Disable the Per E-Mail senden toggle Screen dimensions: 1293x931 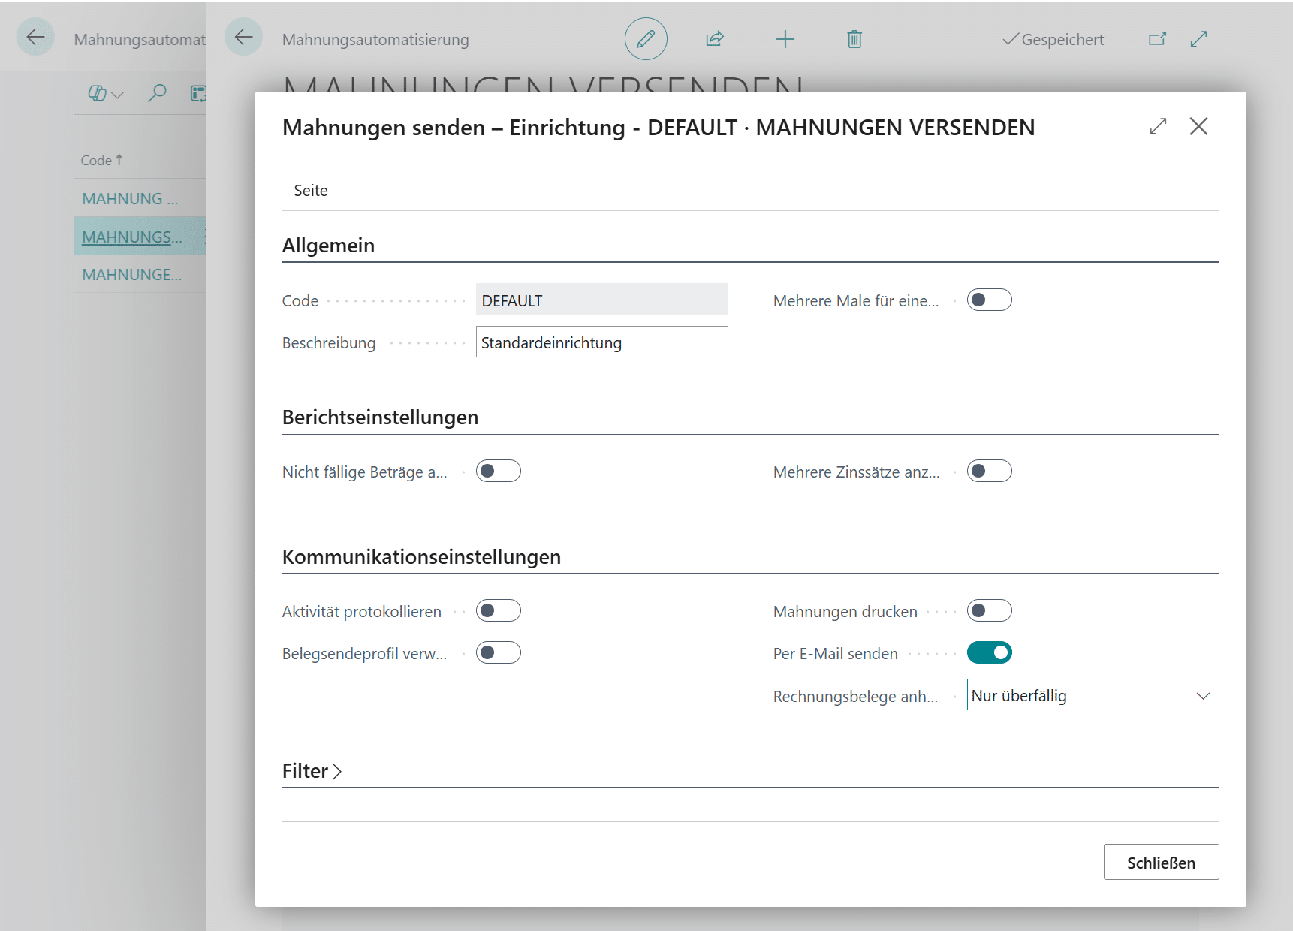coord(990,652)
